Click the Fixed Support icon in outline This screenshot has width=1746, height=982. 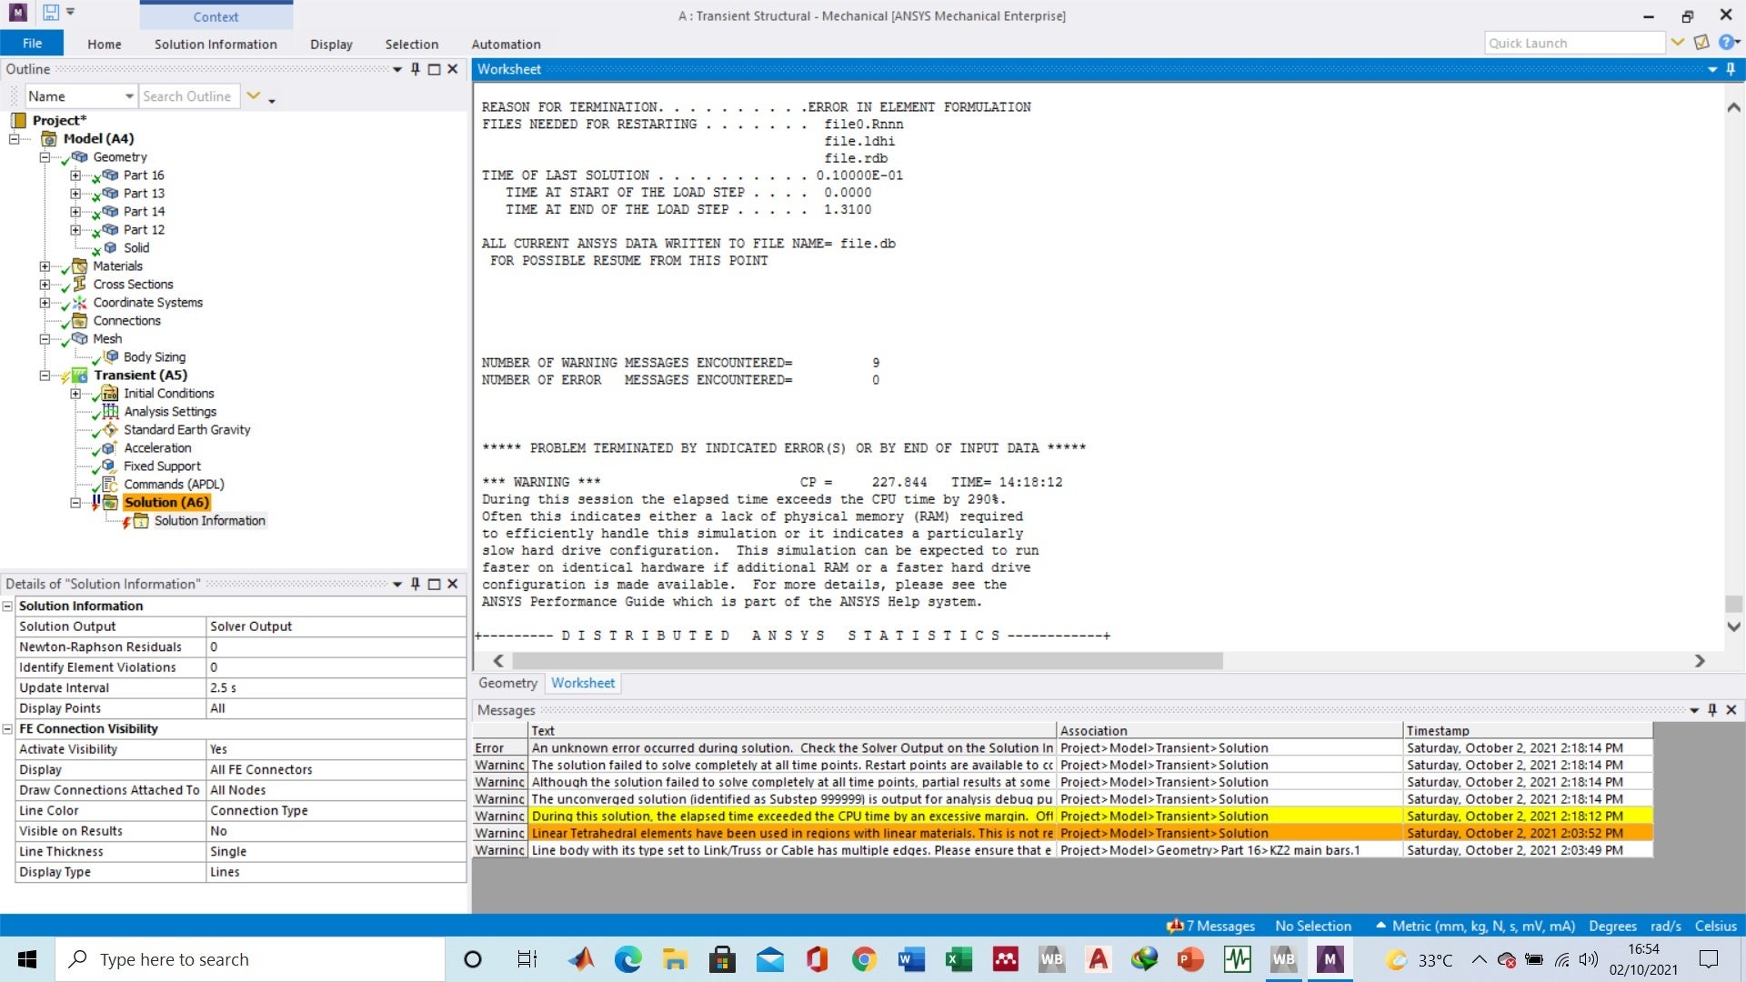click(109, 466)
